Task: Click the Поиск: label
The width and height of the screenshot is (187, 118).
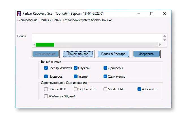Action: click(22, 36)
